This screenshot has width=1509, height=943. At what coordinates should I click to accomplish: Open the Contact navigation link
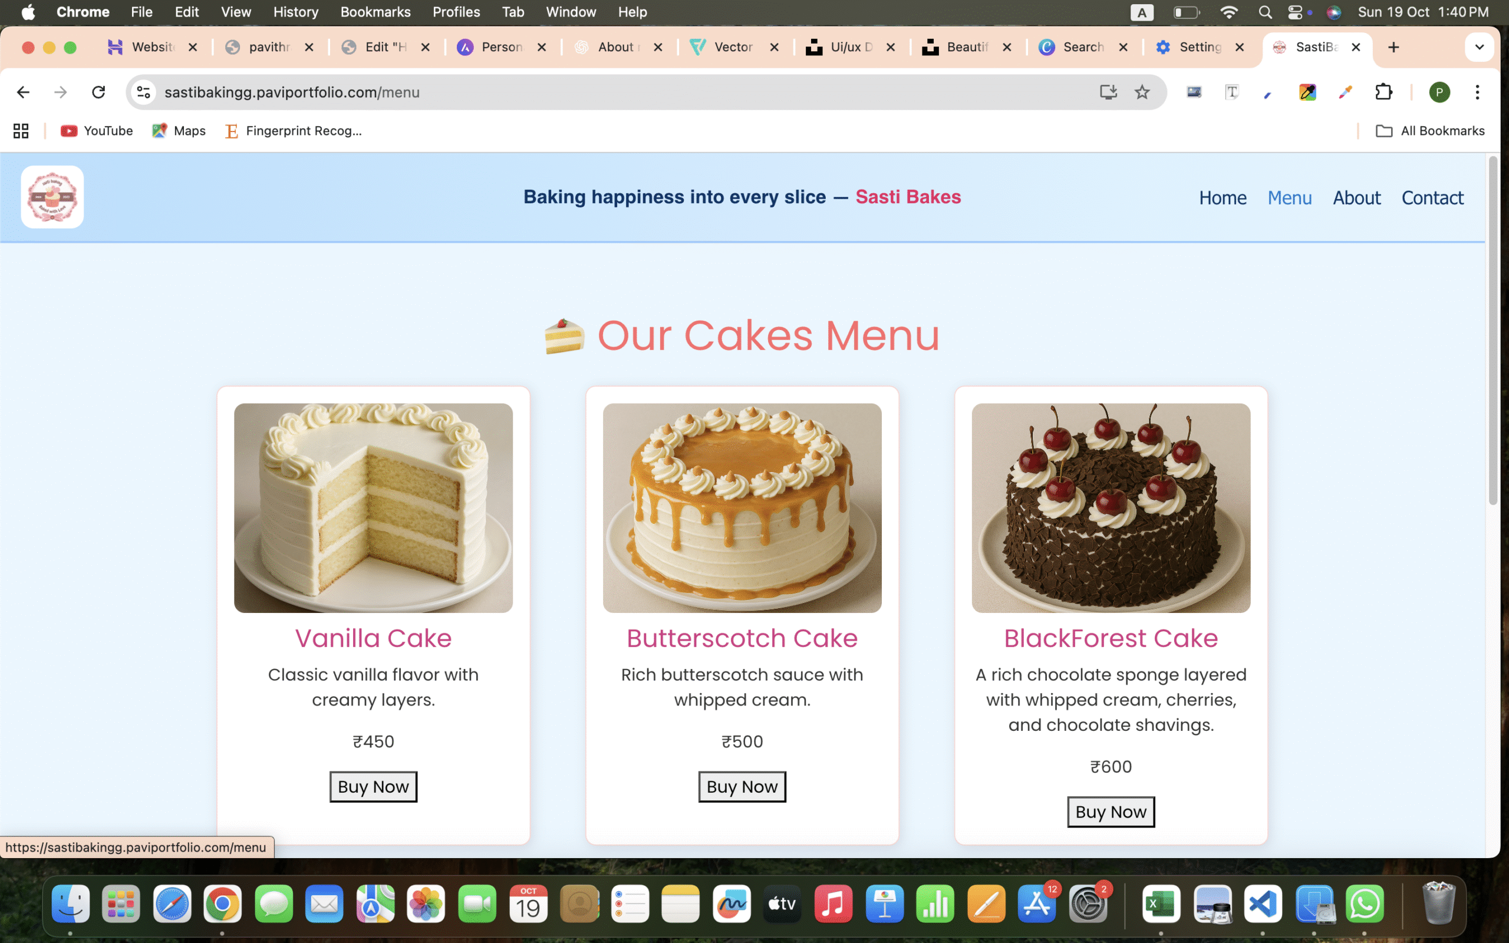coord(1432,197)
